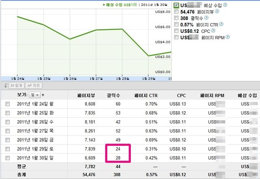Click the 7,835 페이지뷰 cell

[x=90, y=113]
